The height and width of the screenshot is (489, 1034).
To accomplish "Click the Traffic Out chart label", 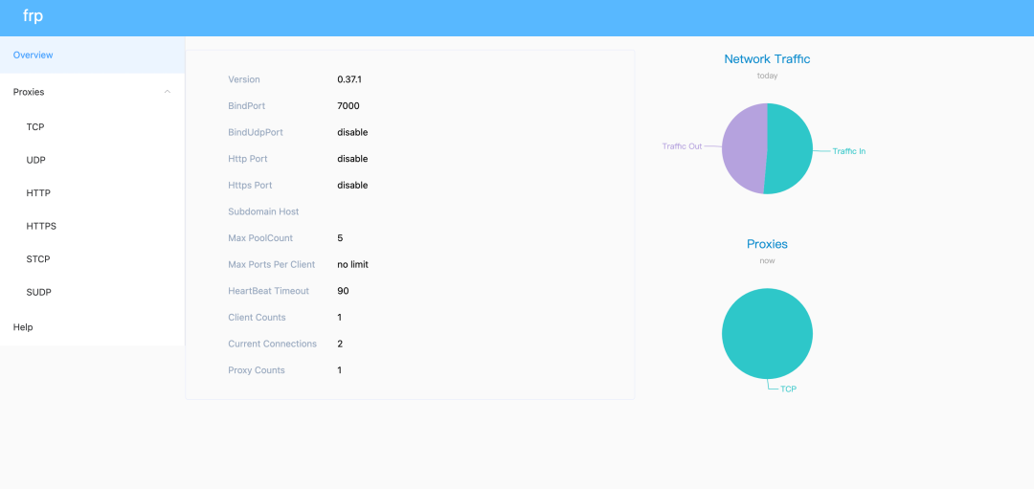I will [x=682, y=146].
